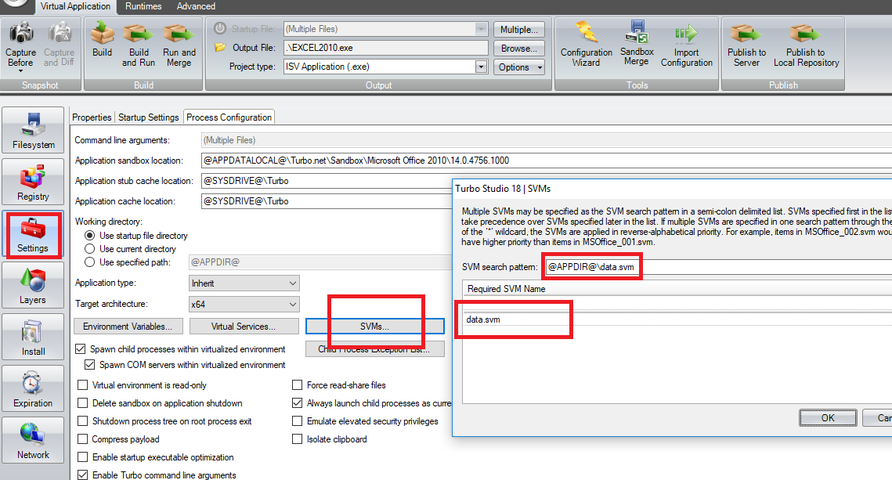The image size is (892, 480).
Task: Open the Startup Settings tab
Action: [148, 117]
